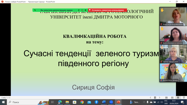Open the Windows Start menu
The height and width of the screenshot is (105, 187).
pos(3,102)
